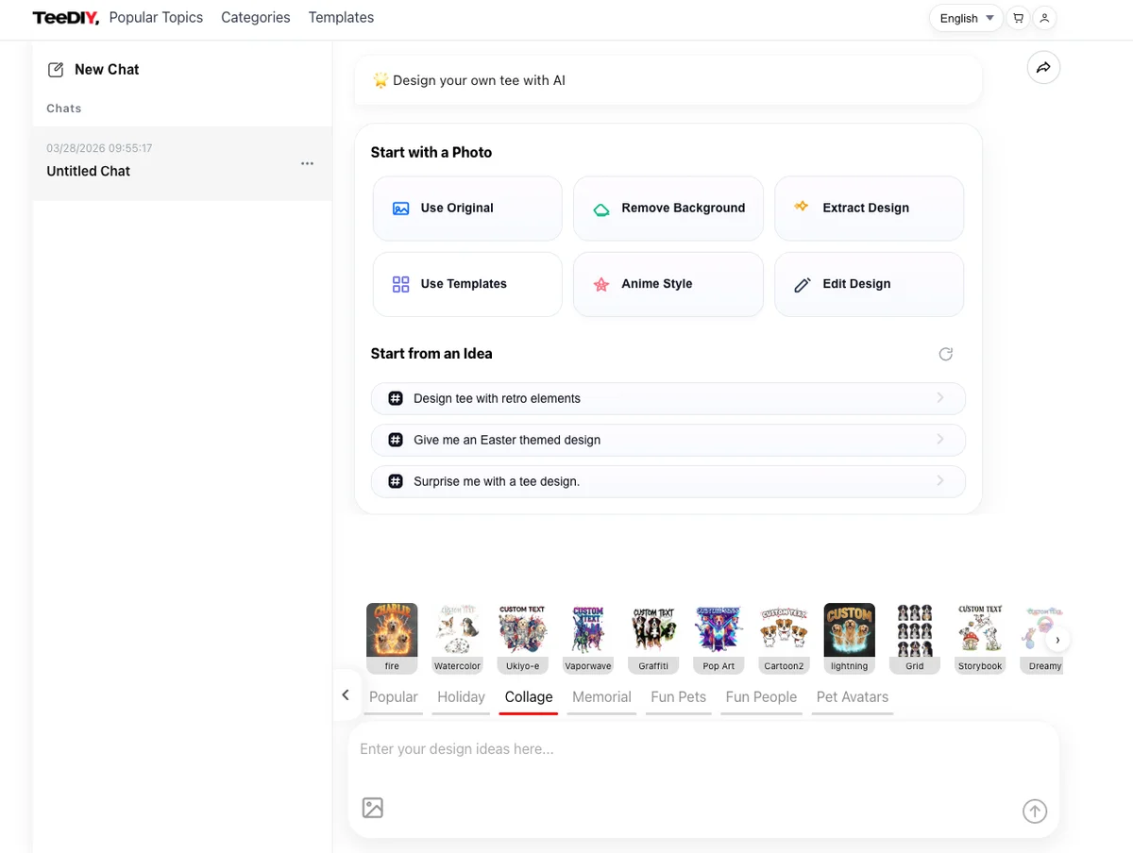Open the user account icon
Image resolution: width=1133 pixels, height=853 pixels.
tap(1044, 18)
